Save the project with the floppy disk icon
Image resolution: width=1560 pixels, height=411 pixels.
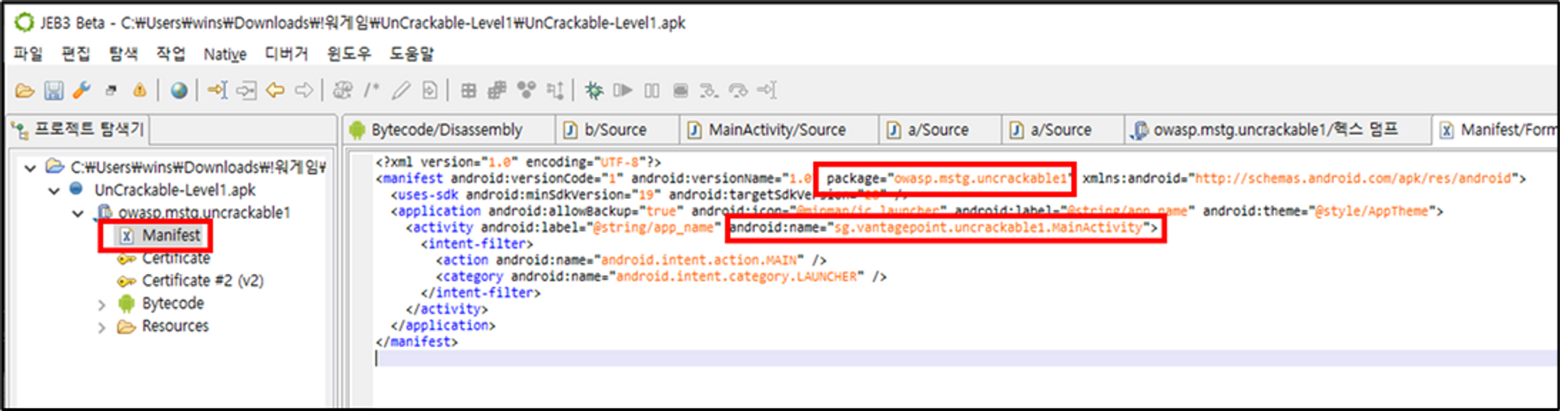53,90
